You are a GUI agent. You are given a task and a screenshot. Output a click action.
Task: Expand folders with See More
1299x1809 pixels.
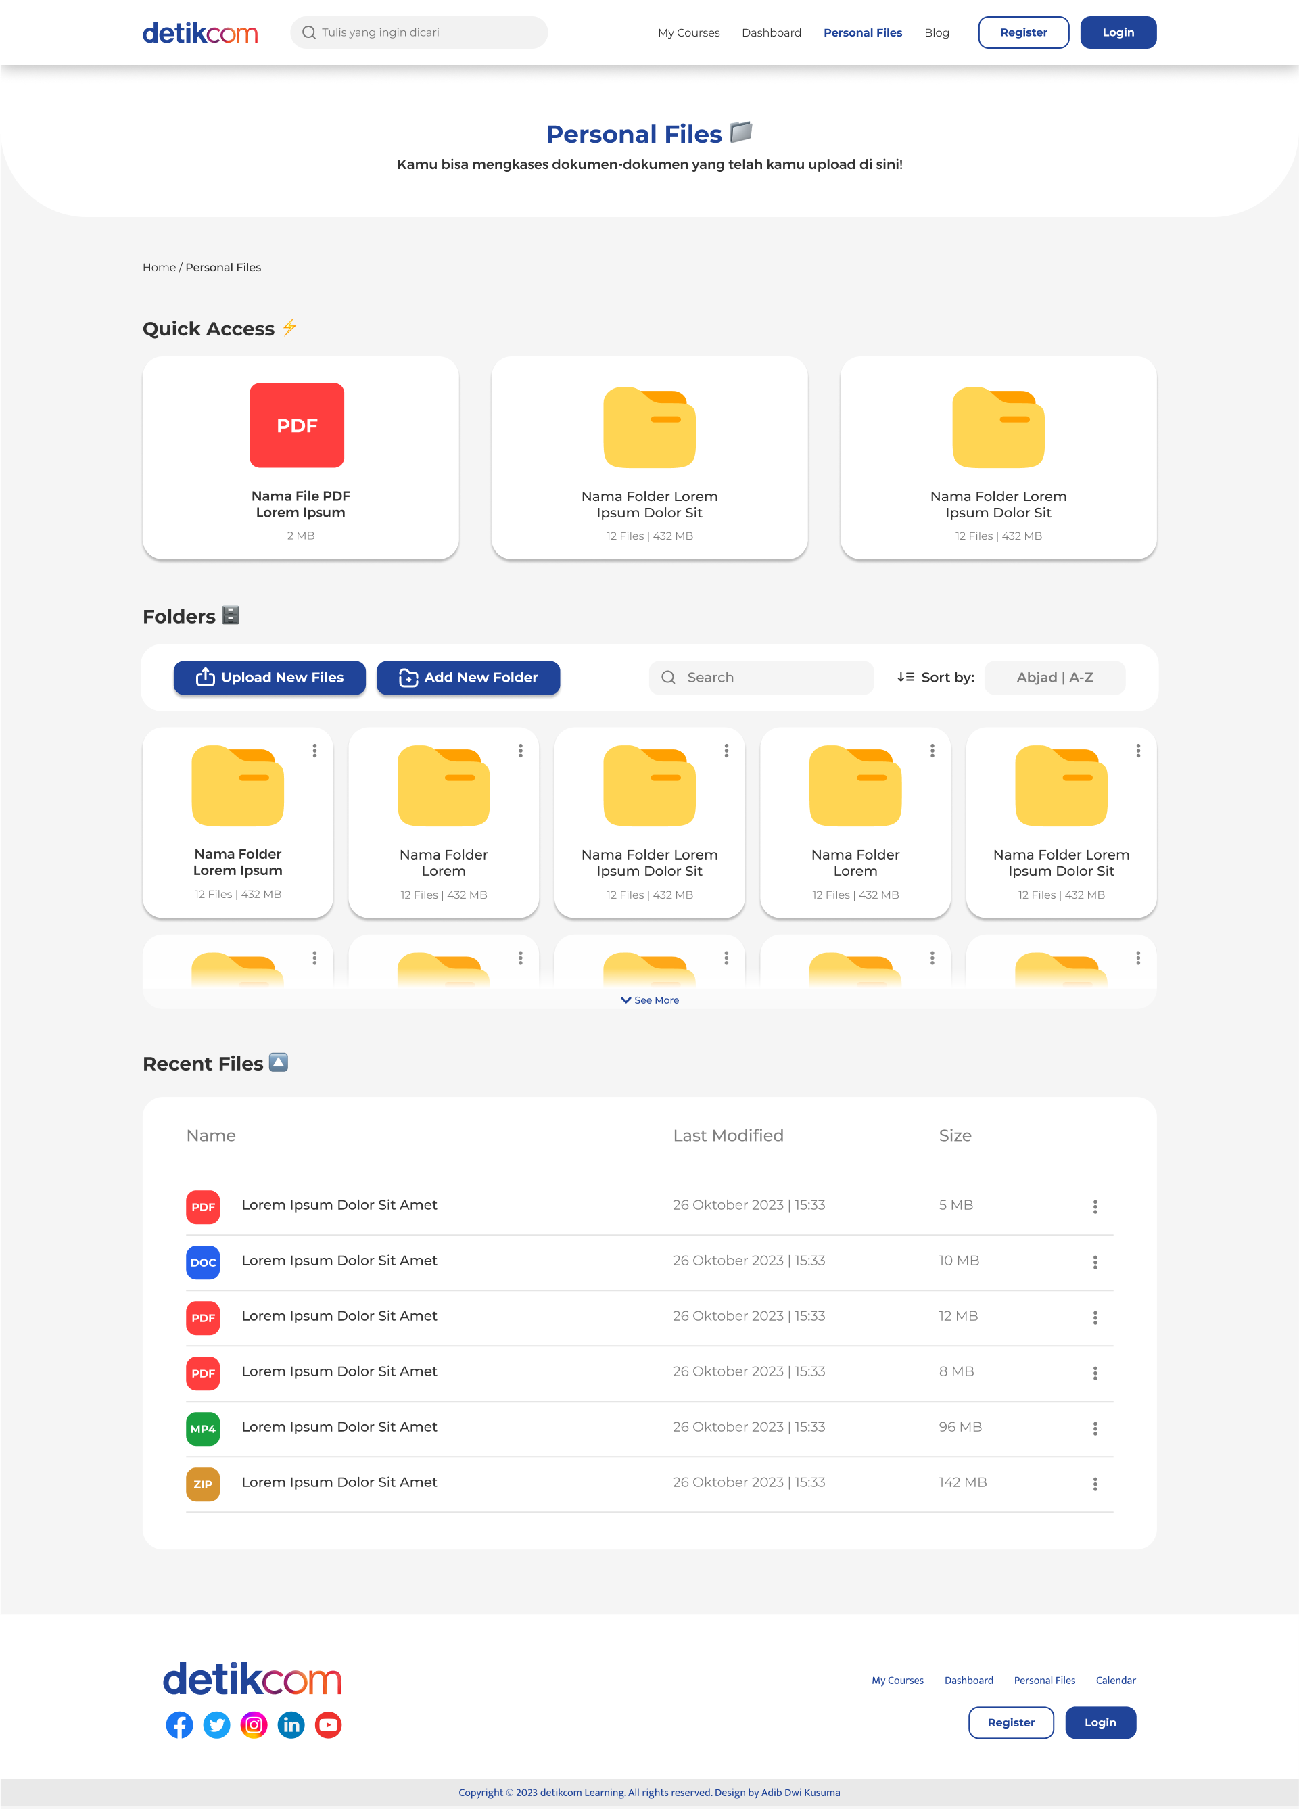[x=650, y=1000]
